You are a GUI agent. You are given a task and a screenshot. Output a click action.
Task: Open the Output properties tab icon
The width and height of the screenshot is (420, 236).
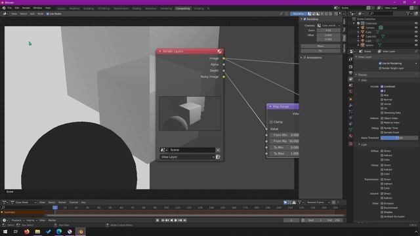click(x=350, y=73)
